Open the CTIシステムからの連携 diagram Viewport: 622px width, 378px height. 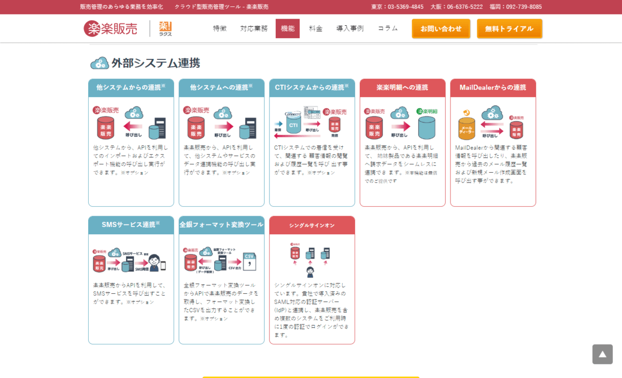pos(312,122)
